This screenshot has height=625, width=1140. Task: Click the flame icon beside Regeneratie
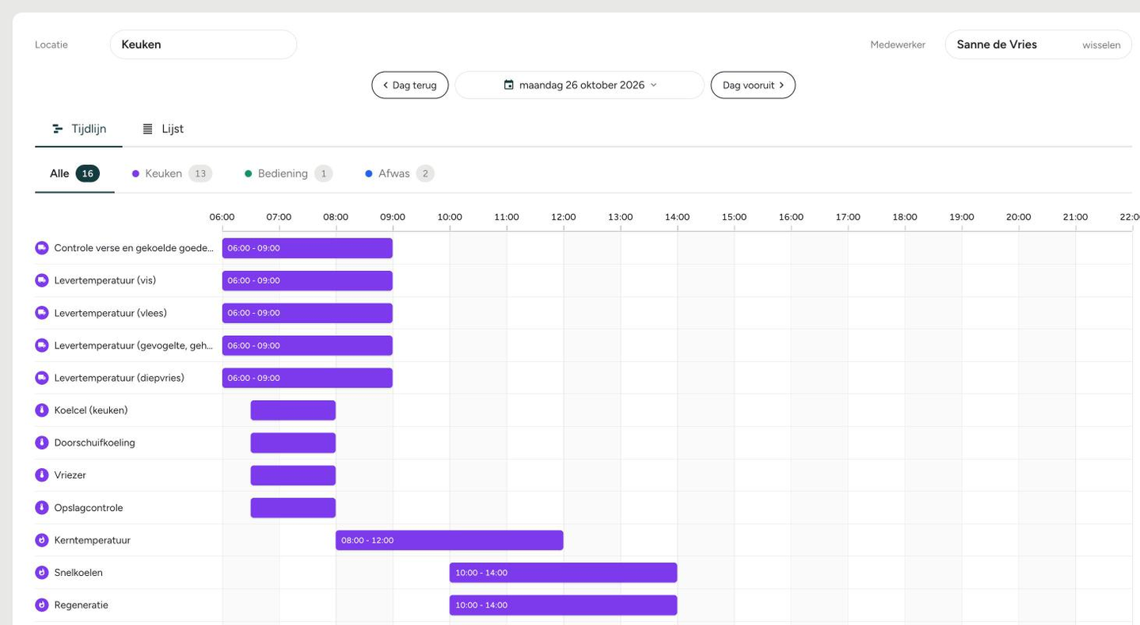pos(42,605)
